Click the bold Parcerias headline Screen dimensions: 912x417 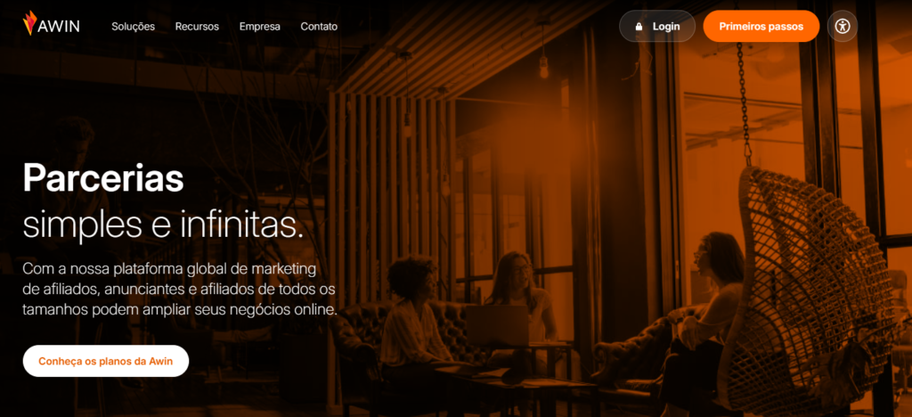point(103,177)
